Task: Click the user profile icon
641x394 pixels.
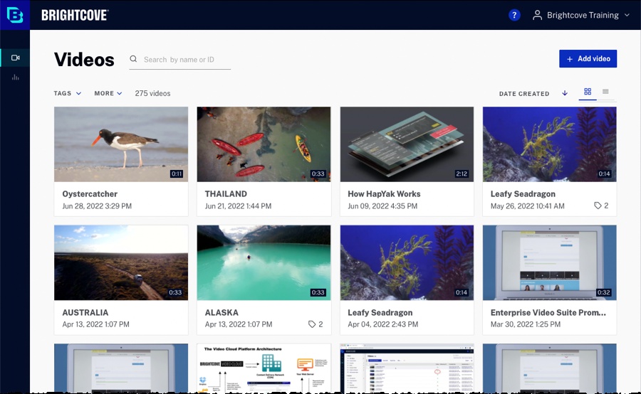Action: point(537,15)
